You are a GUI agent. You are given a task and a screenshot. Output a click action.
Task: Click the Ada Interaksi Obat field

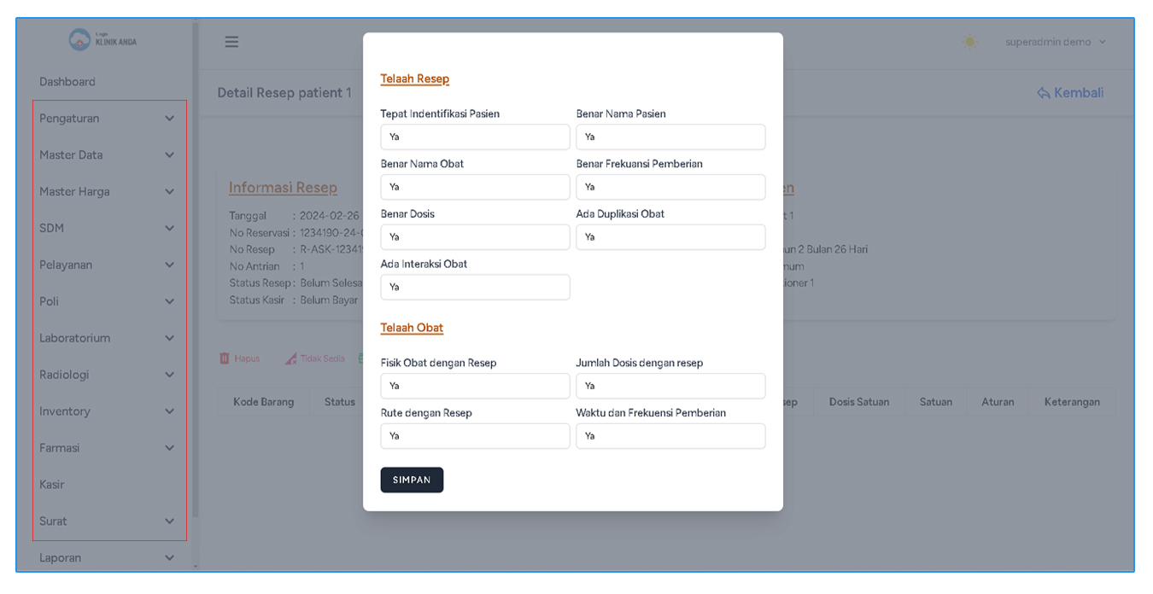tap(475, 288)
